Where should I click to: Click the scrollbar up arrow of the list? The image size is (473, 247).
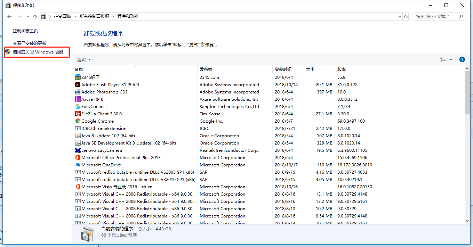point(467,69)
